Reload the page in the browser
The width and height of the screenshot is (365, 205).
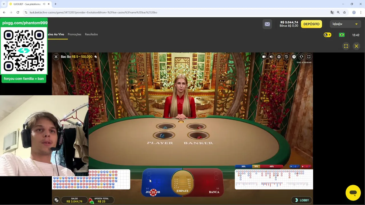pos(18,12)
